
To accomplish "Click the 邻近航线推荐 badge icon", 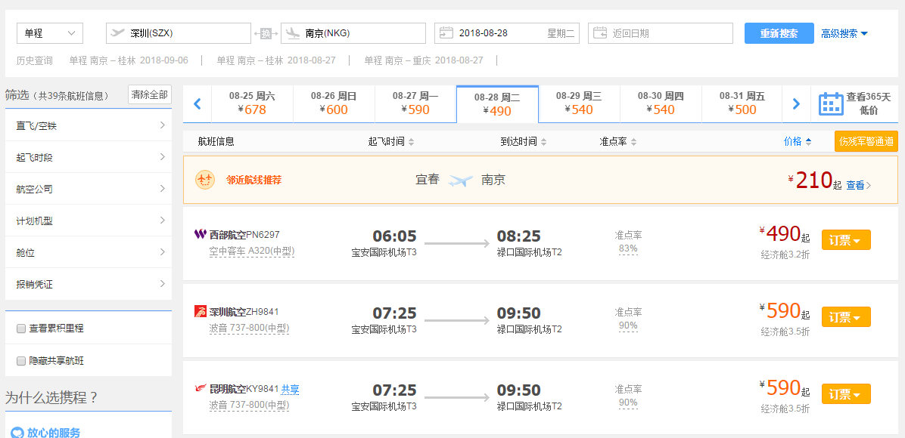I will coord(204,180).
